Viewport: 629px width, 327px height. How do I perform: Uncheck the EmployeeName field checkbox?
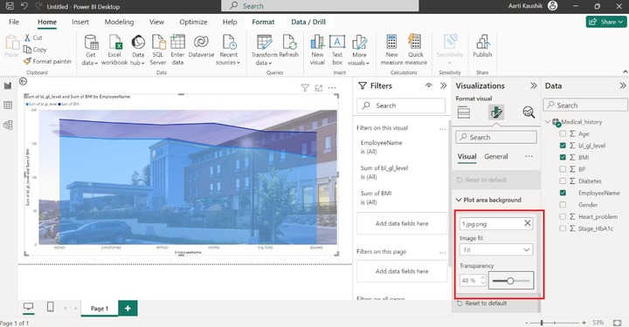(x=563, y=193)
